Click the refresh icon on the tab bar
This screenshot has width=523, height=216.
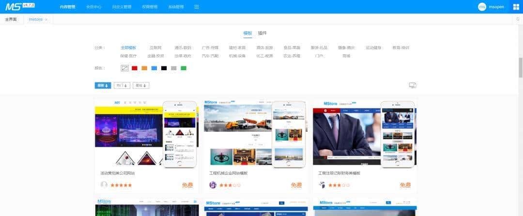coord(518,19)
